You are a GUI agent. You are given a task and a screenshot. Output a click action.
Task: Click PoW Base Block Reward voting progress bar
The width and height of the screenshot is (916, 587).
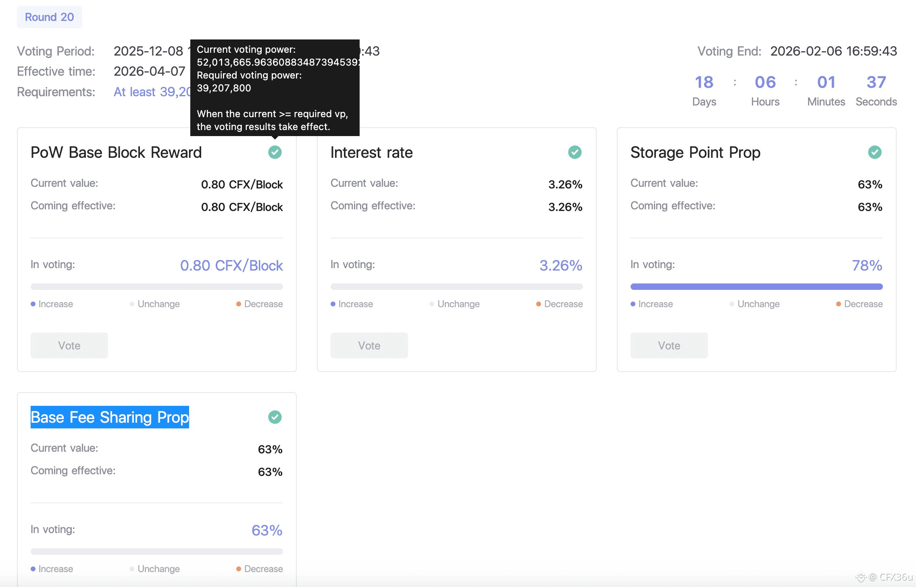point(156,287)
